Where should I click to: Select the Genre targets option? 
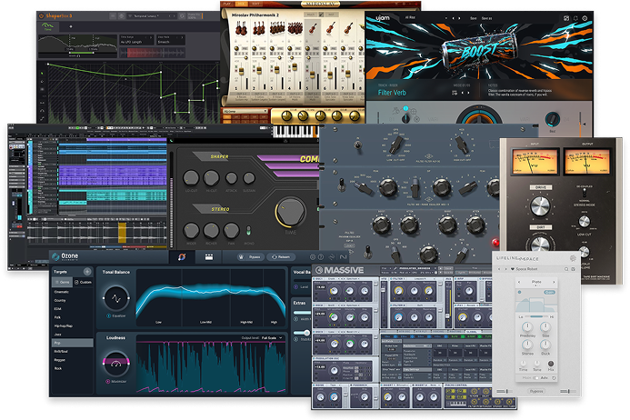62,282
